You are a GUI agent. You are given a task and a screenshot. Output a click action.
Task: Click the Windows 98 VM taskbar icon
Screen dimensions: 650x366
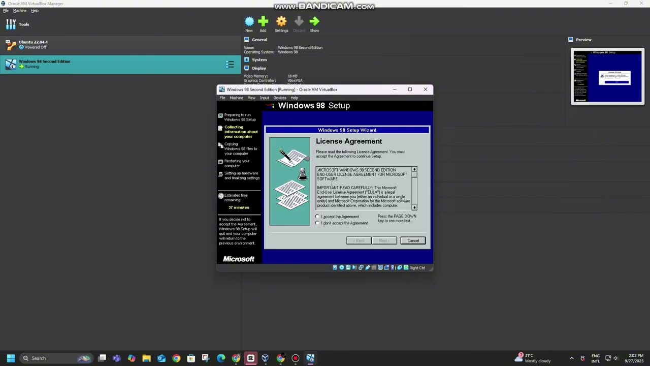[310, 358]
